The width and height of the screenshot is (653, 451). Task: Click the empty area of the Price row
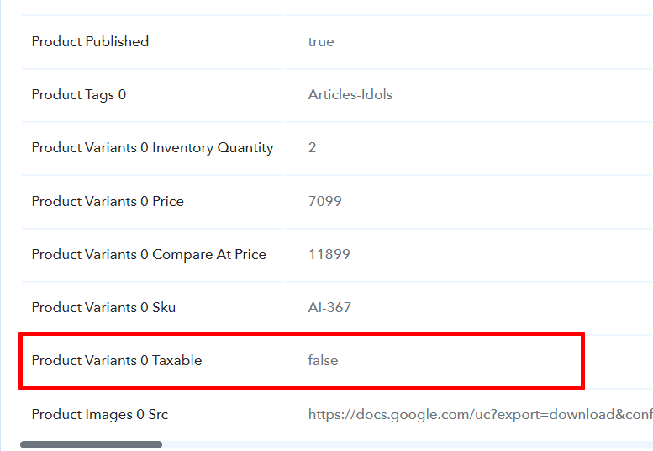pos(498,201)
